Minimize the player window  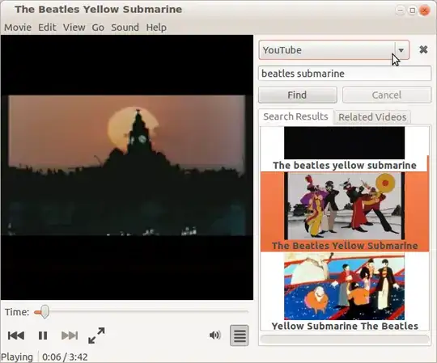(x=401, y=11)
